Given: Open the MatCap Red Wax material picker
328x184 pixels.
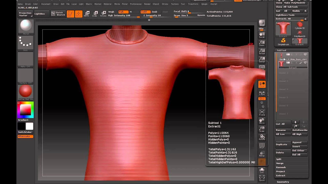Looking at the screenshot, I should (25, 93).
